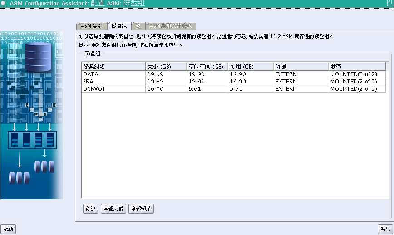Click FRA's 空闲空间 value 19.90
Screen dimensions: 394x235
207,82
